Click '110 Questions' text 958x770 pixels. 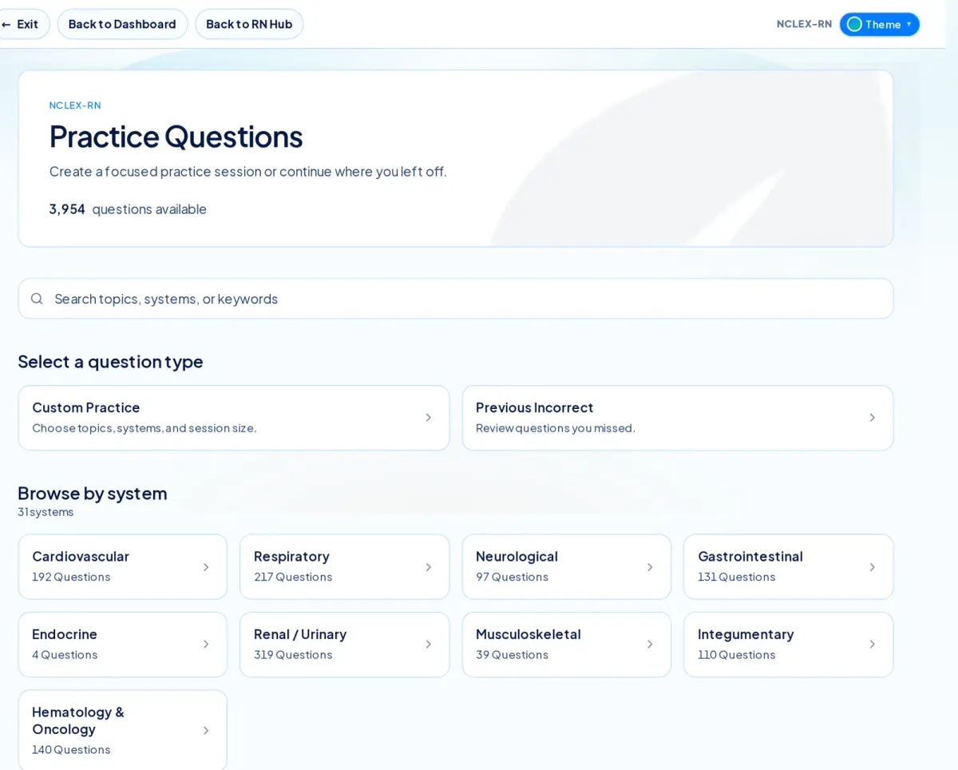click(x=736, y=655)
